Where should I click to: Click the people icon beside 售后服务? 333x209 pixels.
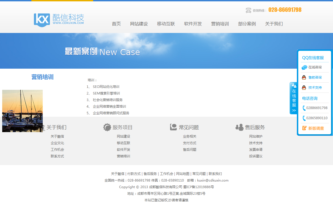click(x=239, y=127)
